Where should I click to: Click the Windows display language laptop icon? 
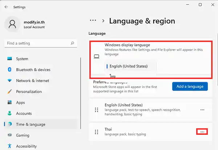tap(96, 57)
